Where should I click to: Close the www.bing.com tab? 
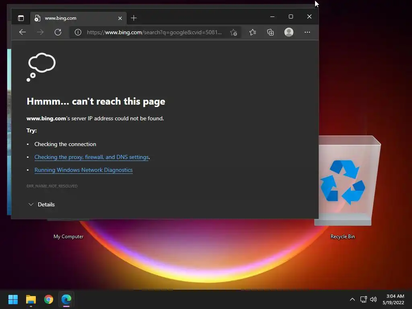[x=120, y=18]
